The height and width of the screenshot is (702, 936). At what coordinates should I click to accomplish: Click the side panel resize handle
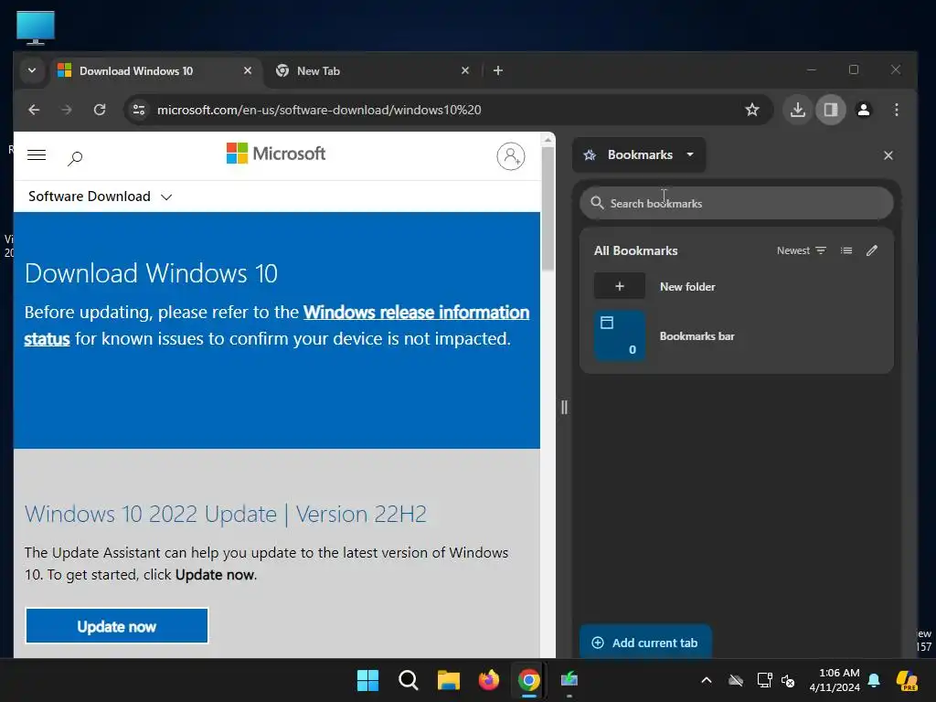564,407
